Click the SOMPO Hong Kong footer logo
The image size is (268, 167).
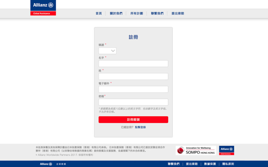pyautogui.click(x=196, y=150)
